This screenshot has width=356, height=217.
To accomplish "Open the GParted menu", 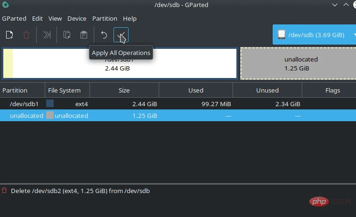I will point(14,19).
